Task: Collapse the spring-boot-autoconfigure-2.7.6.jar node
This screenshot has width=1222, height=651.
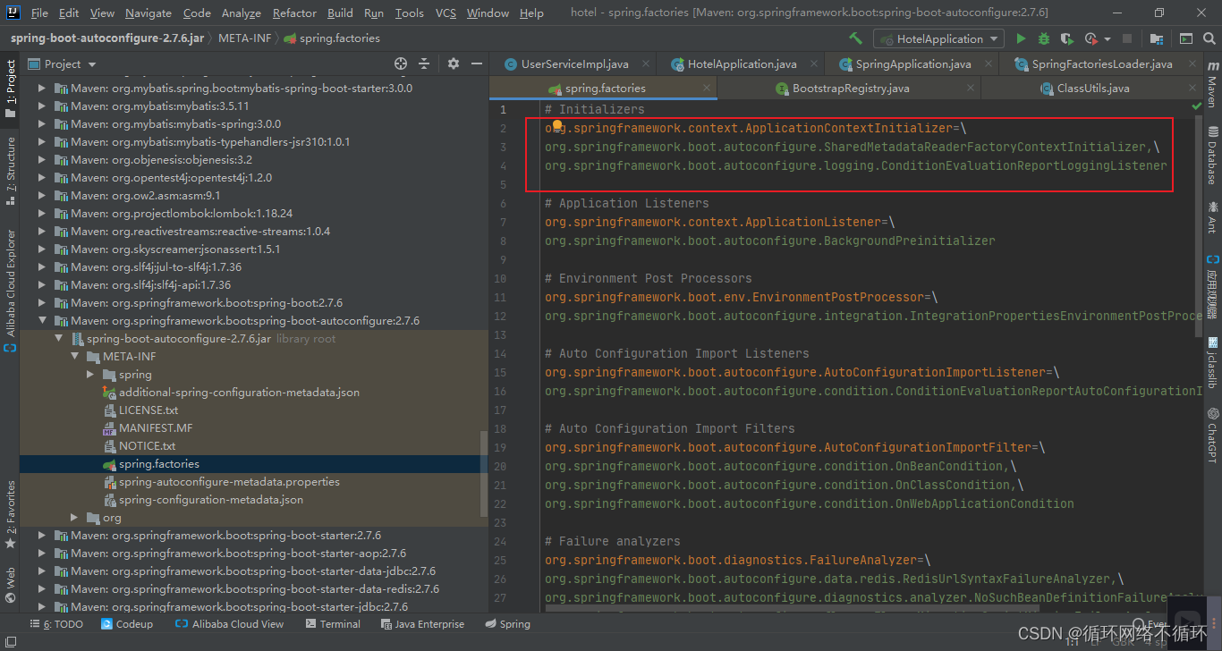Action: point(58,338)
